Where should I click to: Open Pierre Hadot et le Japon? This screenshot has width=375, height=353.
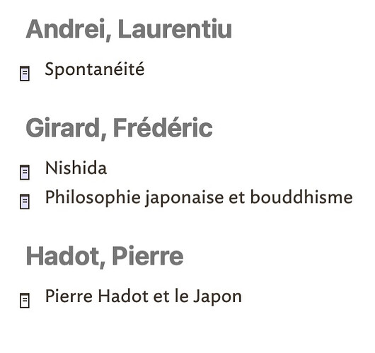pyautogui.click(x=144, y=296)
